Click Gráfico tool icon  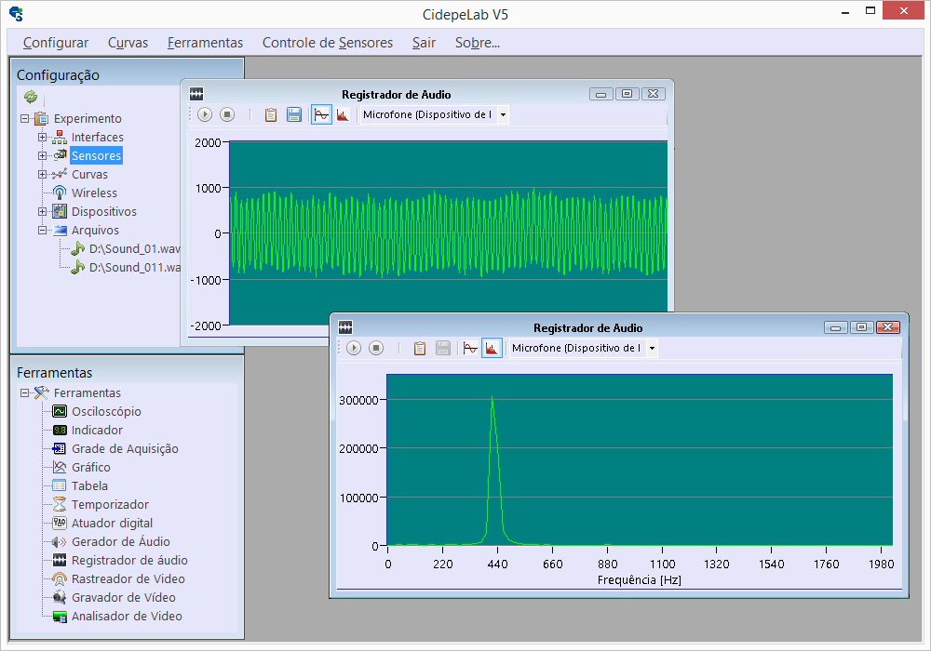point(60,467)
